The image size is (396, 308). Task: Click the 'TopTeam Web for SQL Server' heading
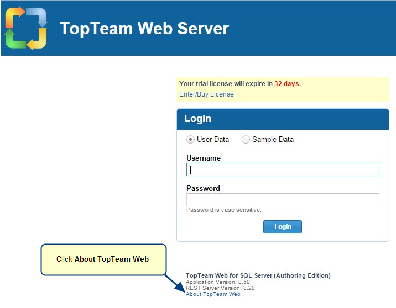pyautogui.click(x=258, y=275)
